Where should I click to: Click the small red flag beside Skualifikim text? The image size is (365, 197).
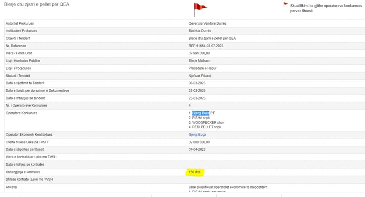[286, 4]
